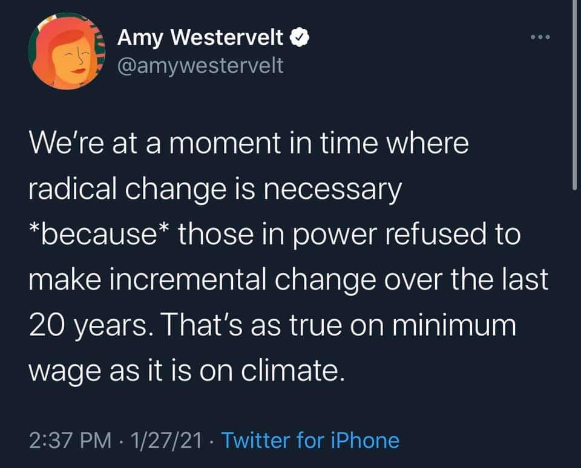581x468 pixels.
Task: Click the line "make incremental change over the last"
Action: pos(289,280)
